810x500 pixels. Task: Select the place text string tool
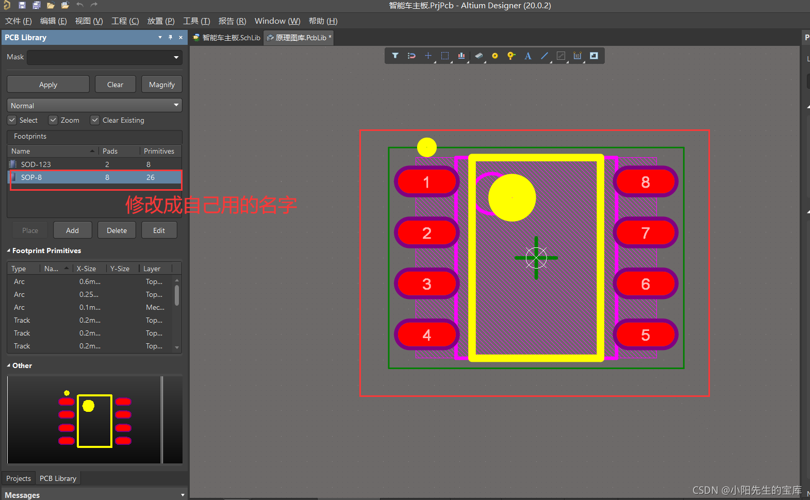point(528,56)
